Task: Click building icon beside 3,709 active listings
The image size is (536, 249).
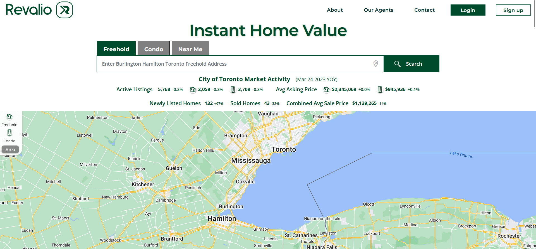Action: [x=233, y=90]
